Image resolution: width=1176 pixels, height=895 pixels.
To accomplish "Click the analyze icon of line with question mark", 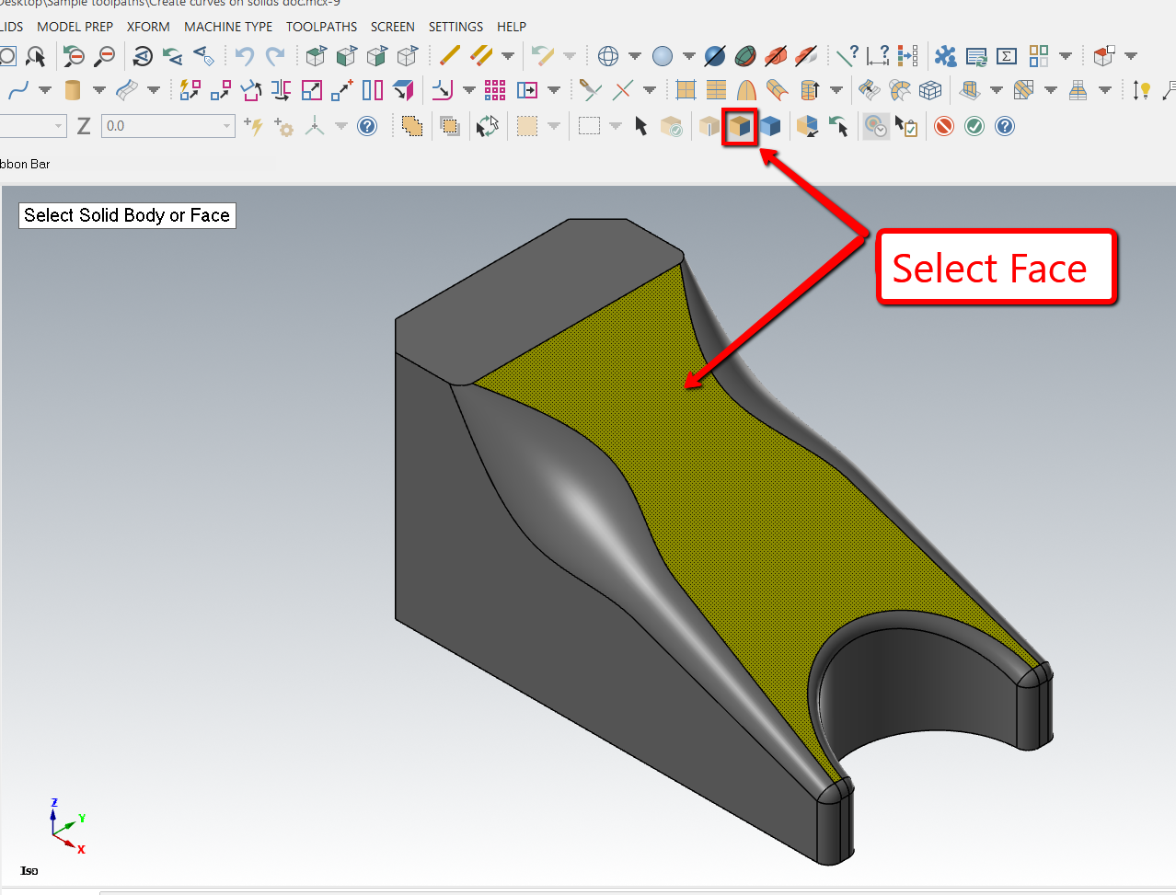I will 847,55.
